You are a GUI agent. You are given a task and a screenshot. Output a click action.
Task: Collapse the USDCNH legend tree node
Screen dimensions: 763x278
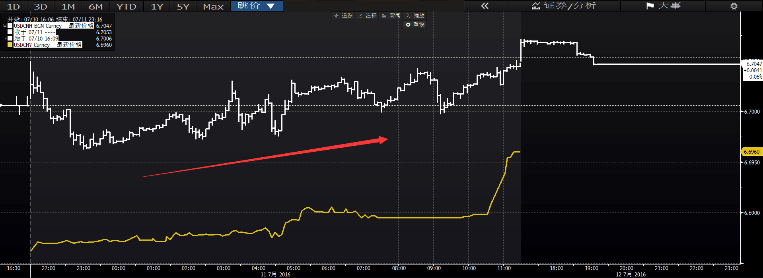tap(5, 26)
